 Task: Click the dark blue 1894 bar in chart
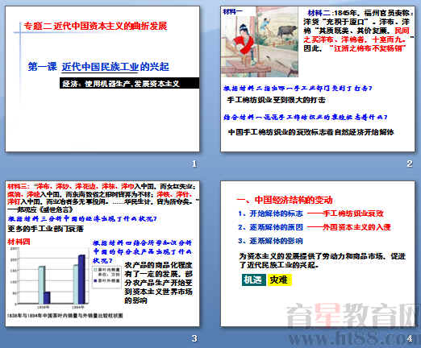[81, 280]
